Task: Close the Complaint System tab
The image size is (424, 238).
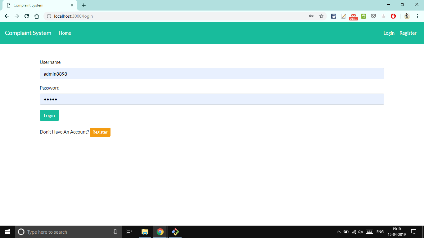Action: coord(72,5)
